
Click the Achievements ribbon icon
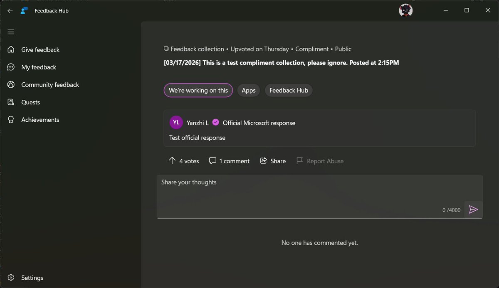tap(11, 120)
